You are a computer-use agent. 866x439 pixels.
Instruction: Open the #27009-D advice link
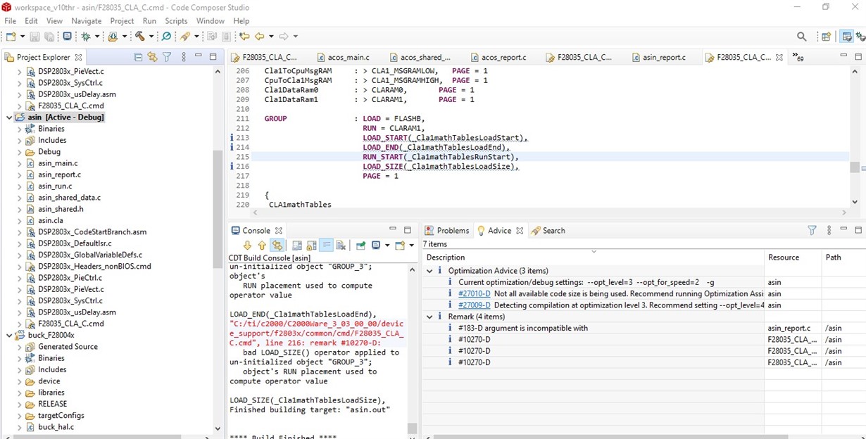coord(474,305)
